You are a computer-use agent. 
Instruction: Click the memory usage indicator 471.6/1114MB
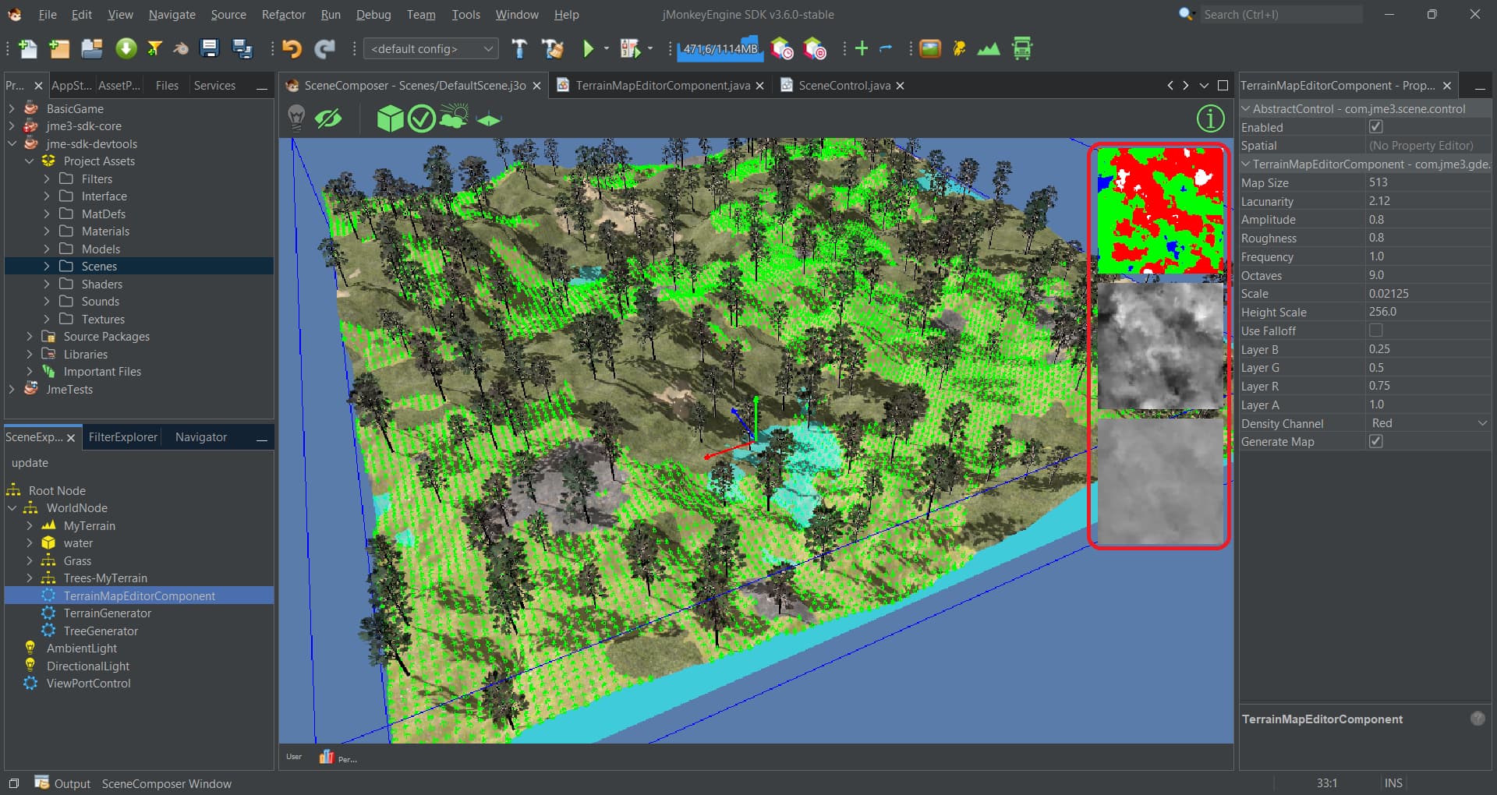720,49
